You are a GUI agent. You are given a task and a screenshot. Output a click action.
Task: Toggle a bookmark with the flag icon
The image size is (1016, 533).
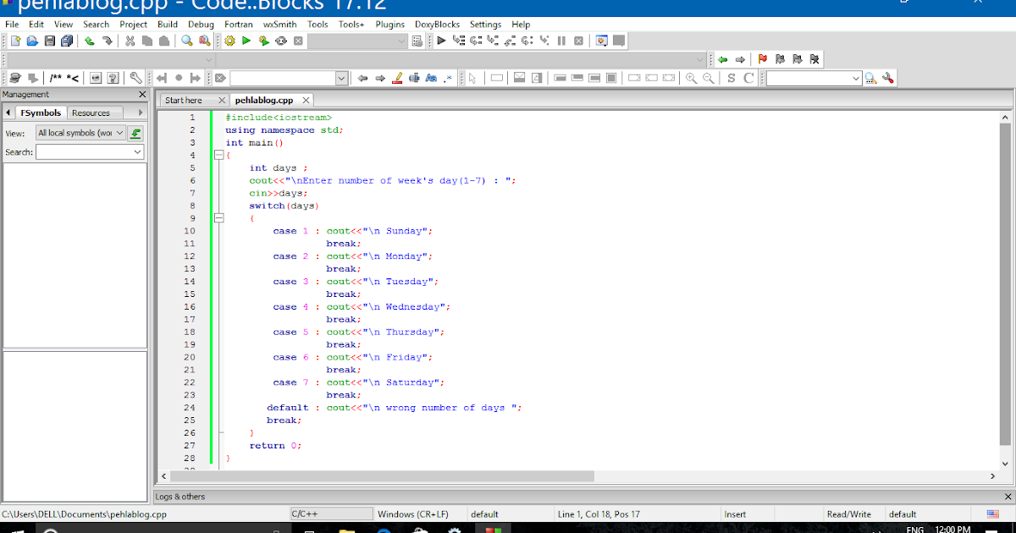click(761, 58)
